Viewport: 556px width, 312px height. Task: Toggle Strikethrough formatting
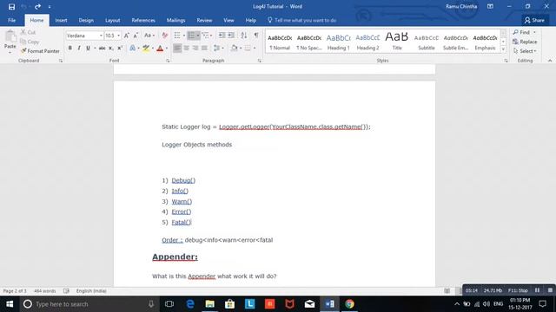point(103,49)
